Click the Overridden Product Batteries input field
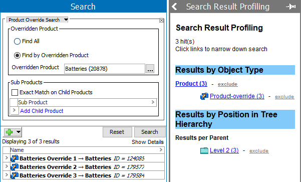The image size is (301, 182). coord(105,69)
